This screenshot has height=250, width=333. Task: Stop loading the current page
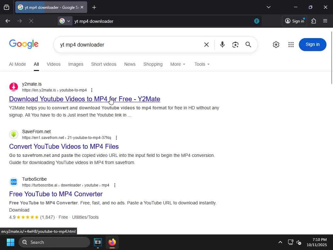pos(31,21)
